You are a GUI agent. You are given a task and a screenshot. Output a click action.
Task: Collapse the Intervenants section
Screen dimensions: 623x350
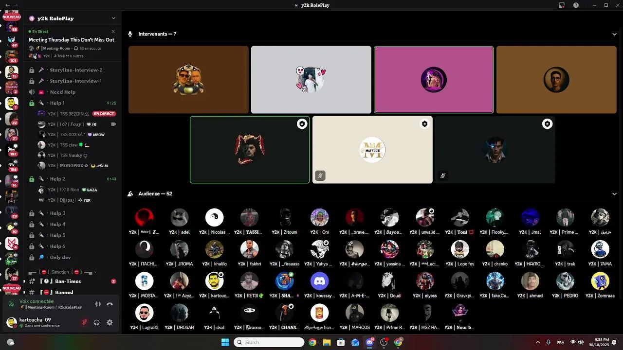pyautogui.click(x=614, y=34)
